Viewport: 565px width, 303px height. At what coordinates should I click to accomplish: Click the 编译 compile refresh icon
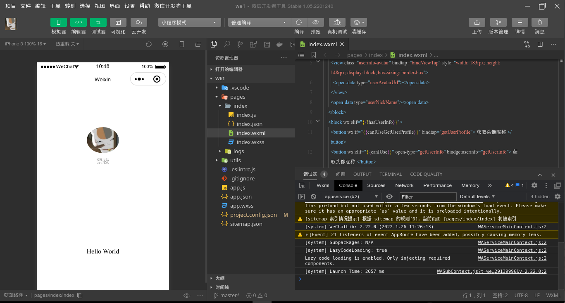click(299, 22)
